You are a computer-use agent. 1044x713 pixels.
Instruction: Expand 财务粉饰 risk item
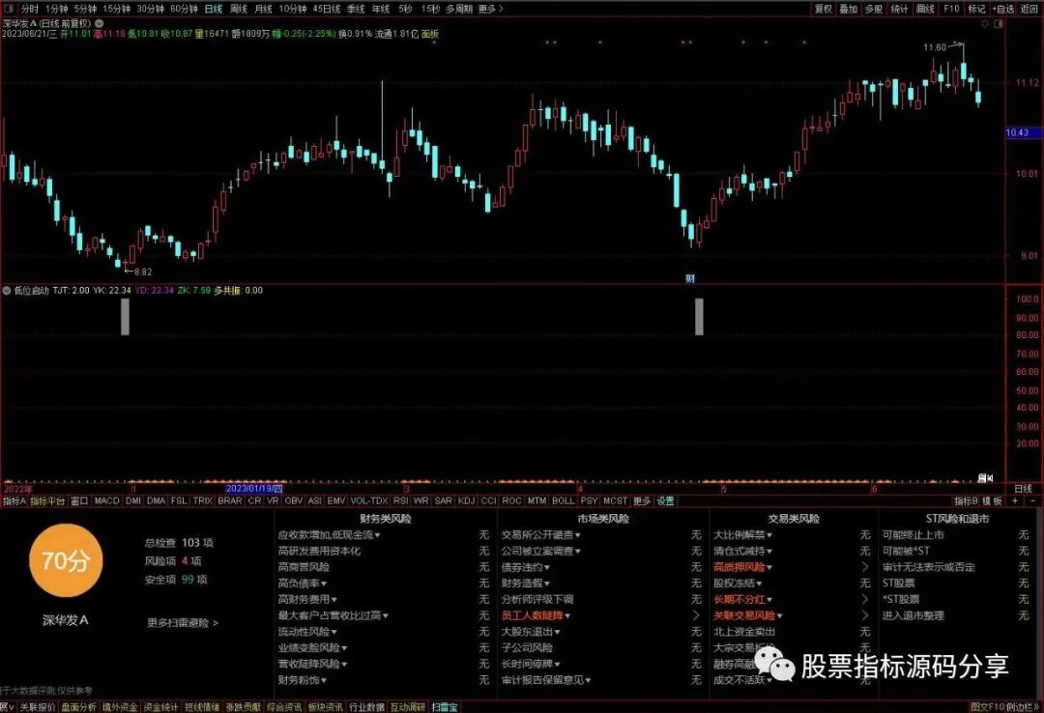(x=303, y=680)
